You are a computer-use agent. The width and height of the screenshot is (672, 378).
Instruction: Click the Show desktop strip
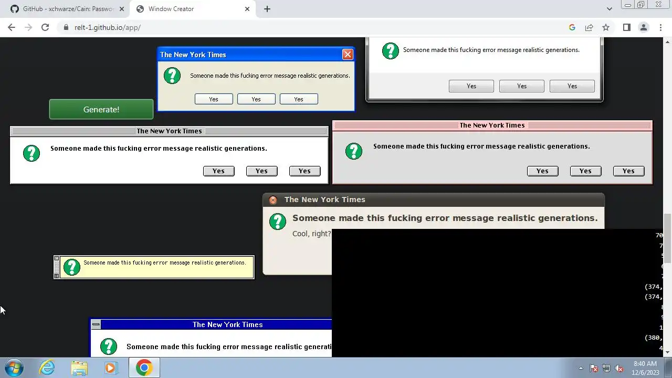(x=668, y=367)
